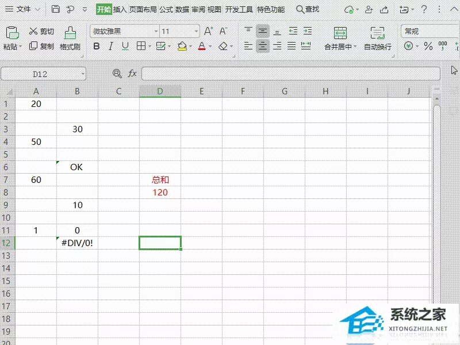This screenshot has width=460, height=345.
Task: Click the align left icon
Action: point(248,46)
